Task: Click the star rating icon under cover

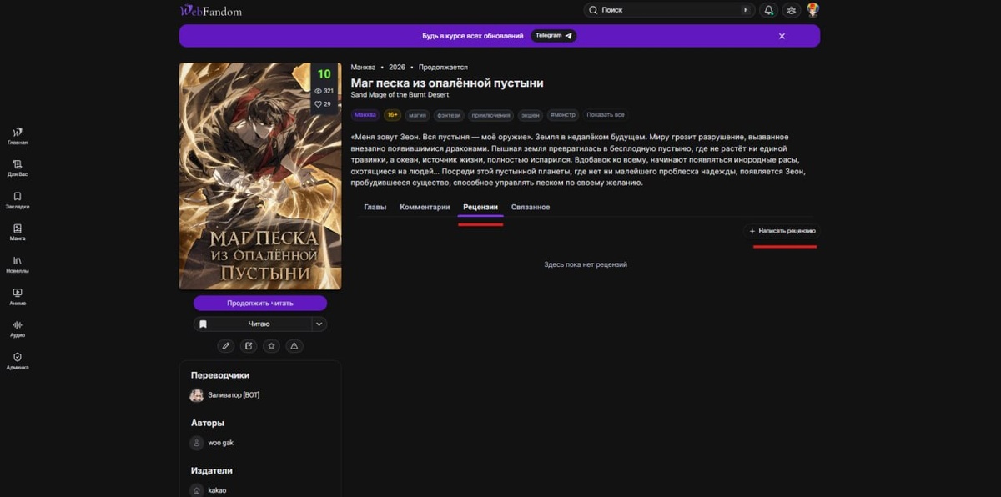Action: pos(271,346)
